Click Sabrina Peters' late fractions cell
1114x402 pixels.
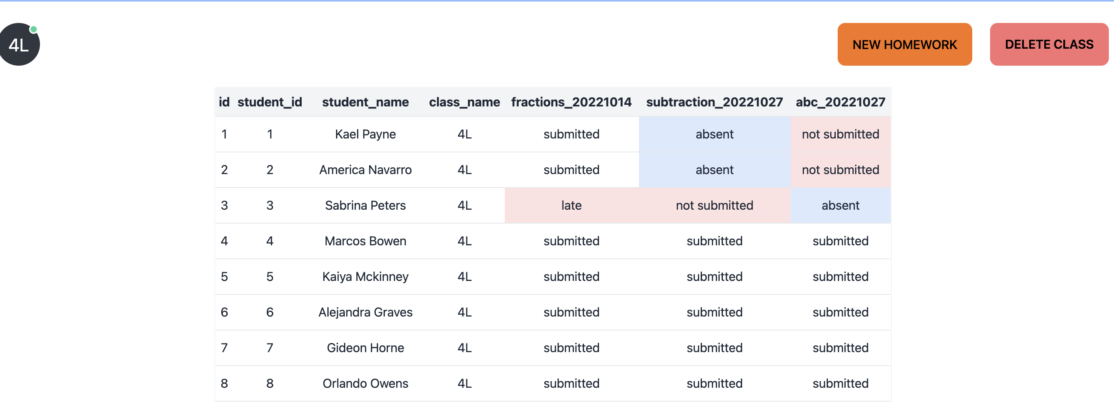coord(571,205)
